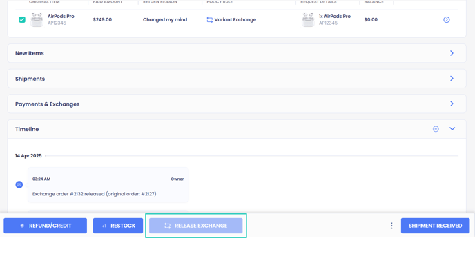Click the Release Exchange button
Viewport: 475px width, 274px height.
coord(195,226)
